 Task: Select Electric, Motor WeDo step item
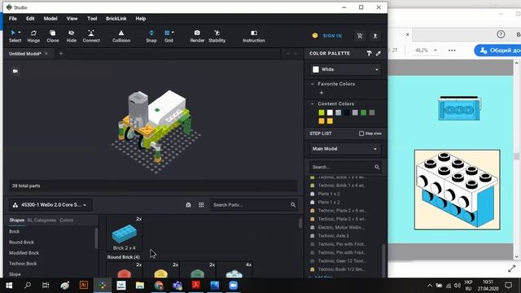tap(341, 227)
